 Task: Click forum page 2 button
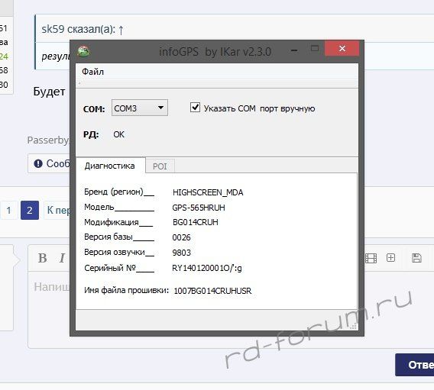pos(30,211)
